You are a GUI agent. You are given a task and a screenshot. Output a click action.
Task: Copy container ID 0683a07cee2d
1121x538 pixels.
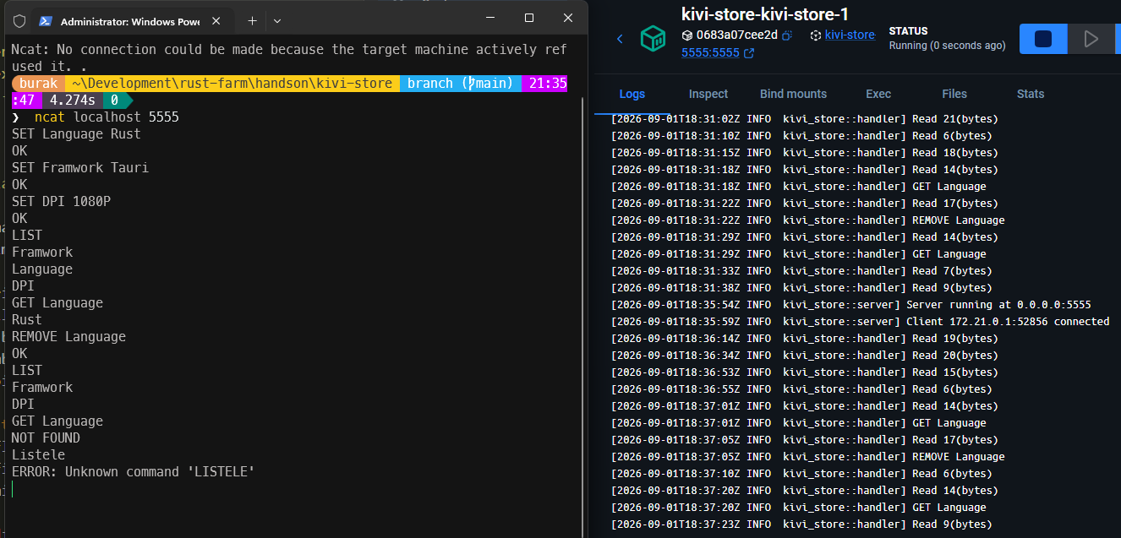787,35
